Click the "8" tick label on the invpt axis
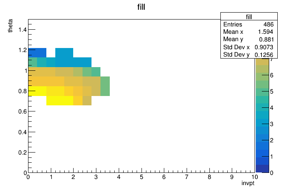 209,177
